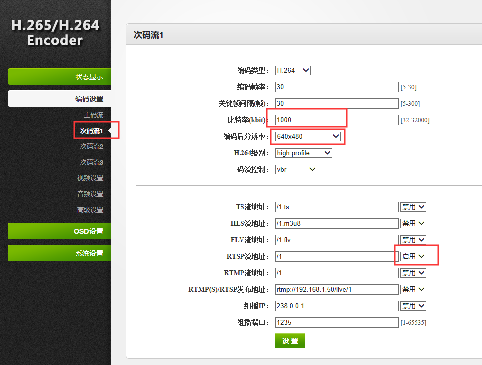
Task: Open the 编码类型 H.264 dropdown
Action: coord(293,71)
